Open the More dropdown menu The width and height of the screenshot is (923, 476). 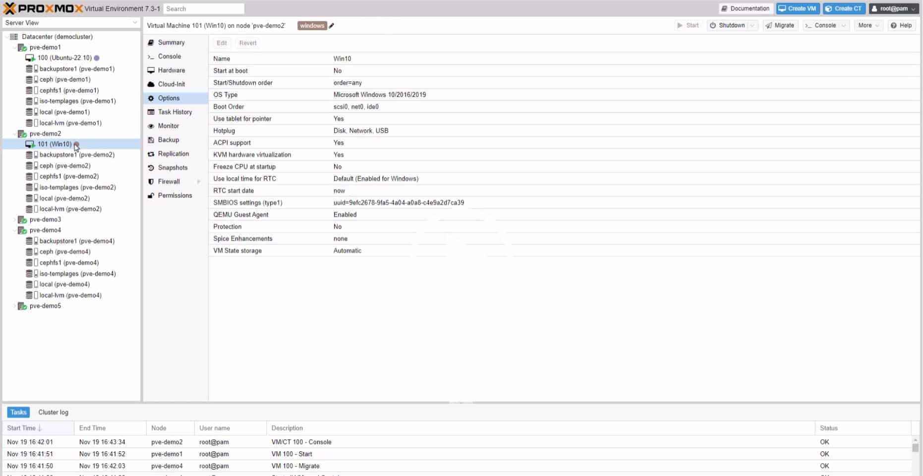click(868, 26)
